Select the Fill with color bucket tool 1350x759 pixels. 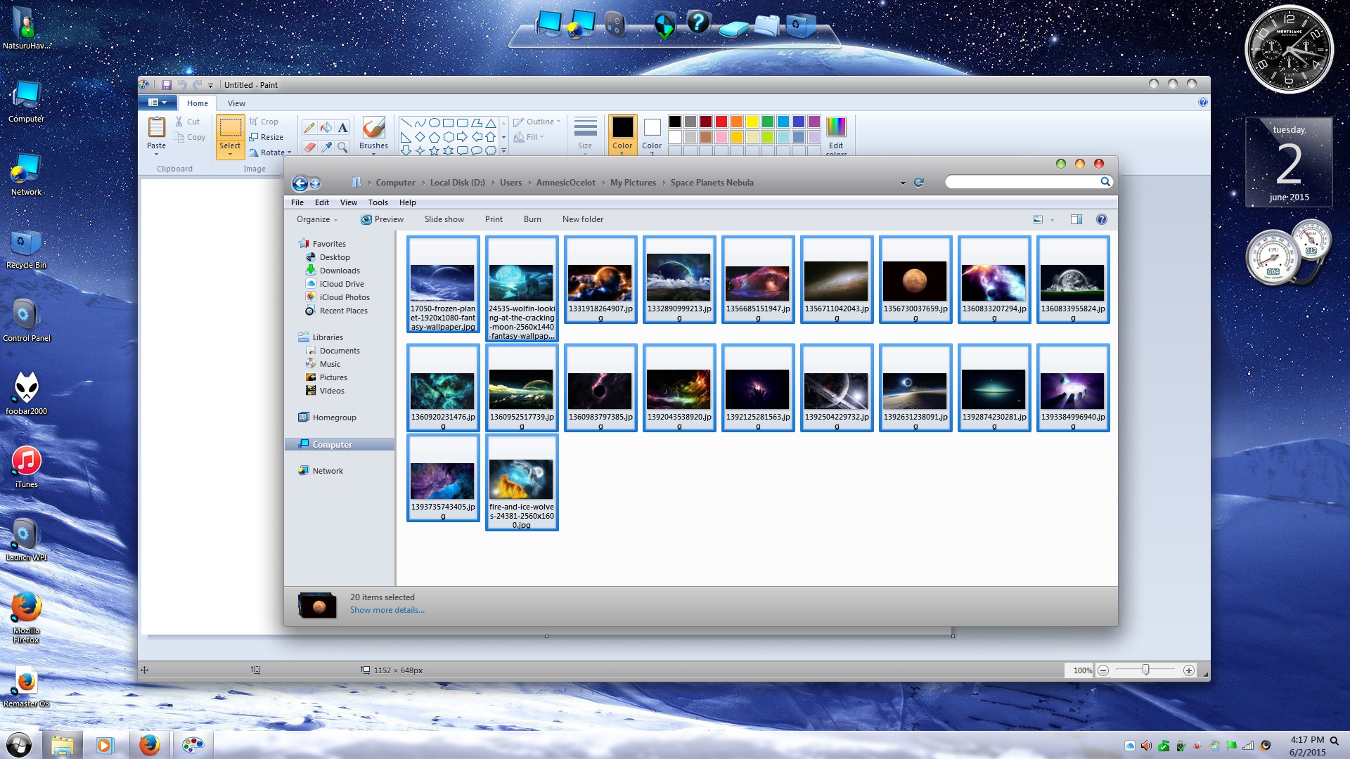click(326, 127)
